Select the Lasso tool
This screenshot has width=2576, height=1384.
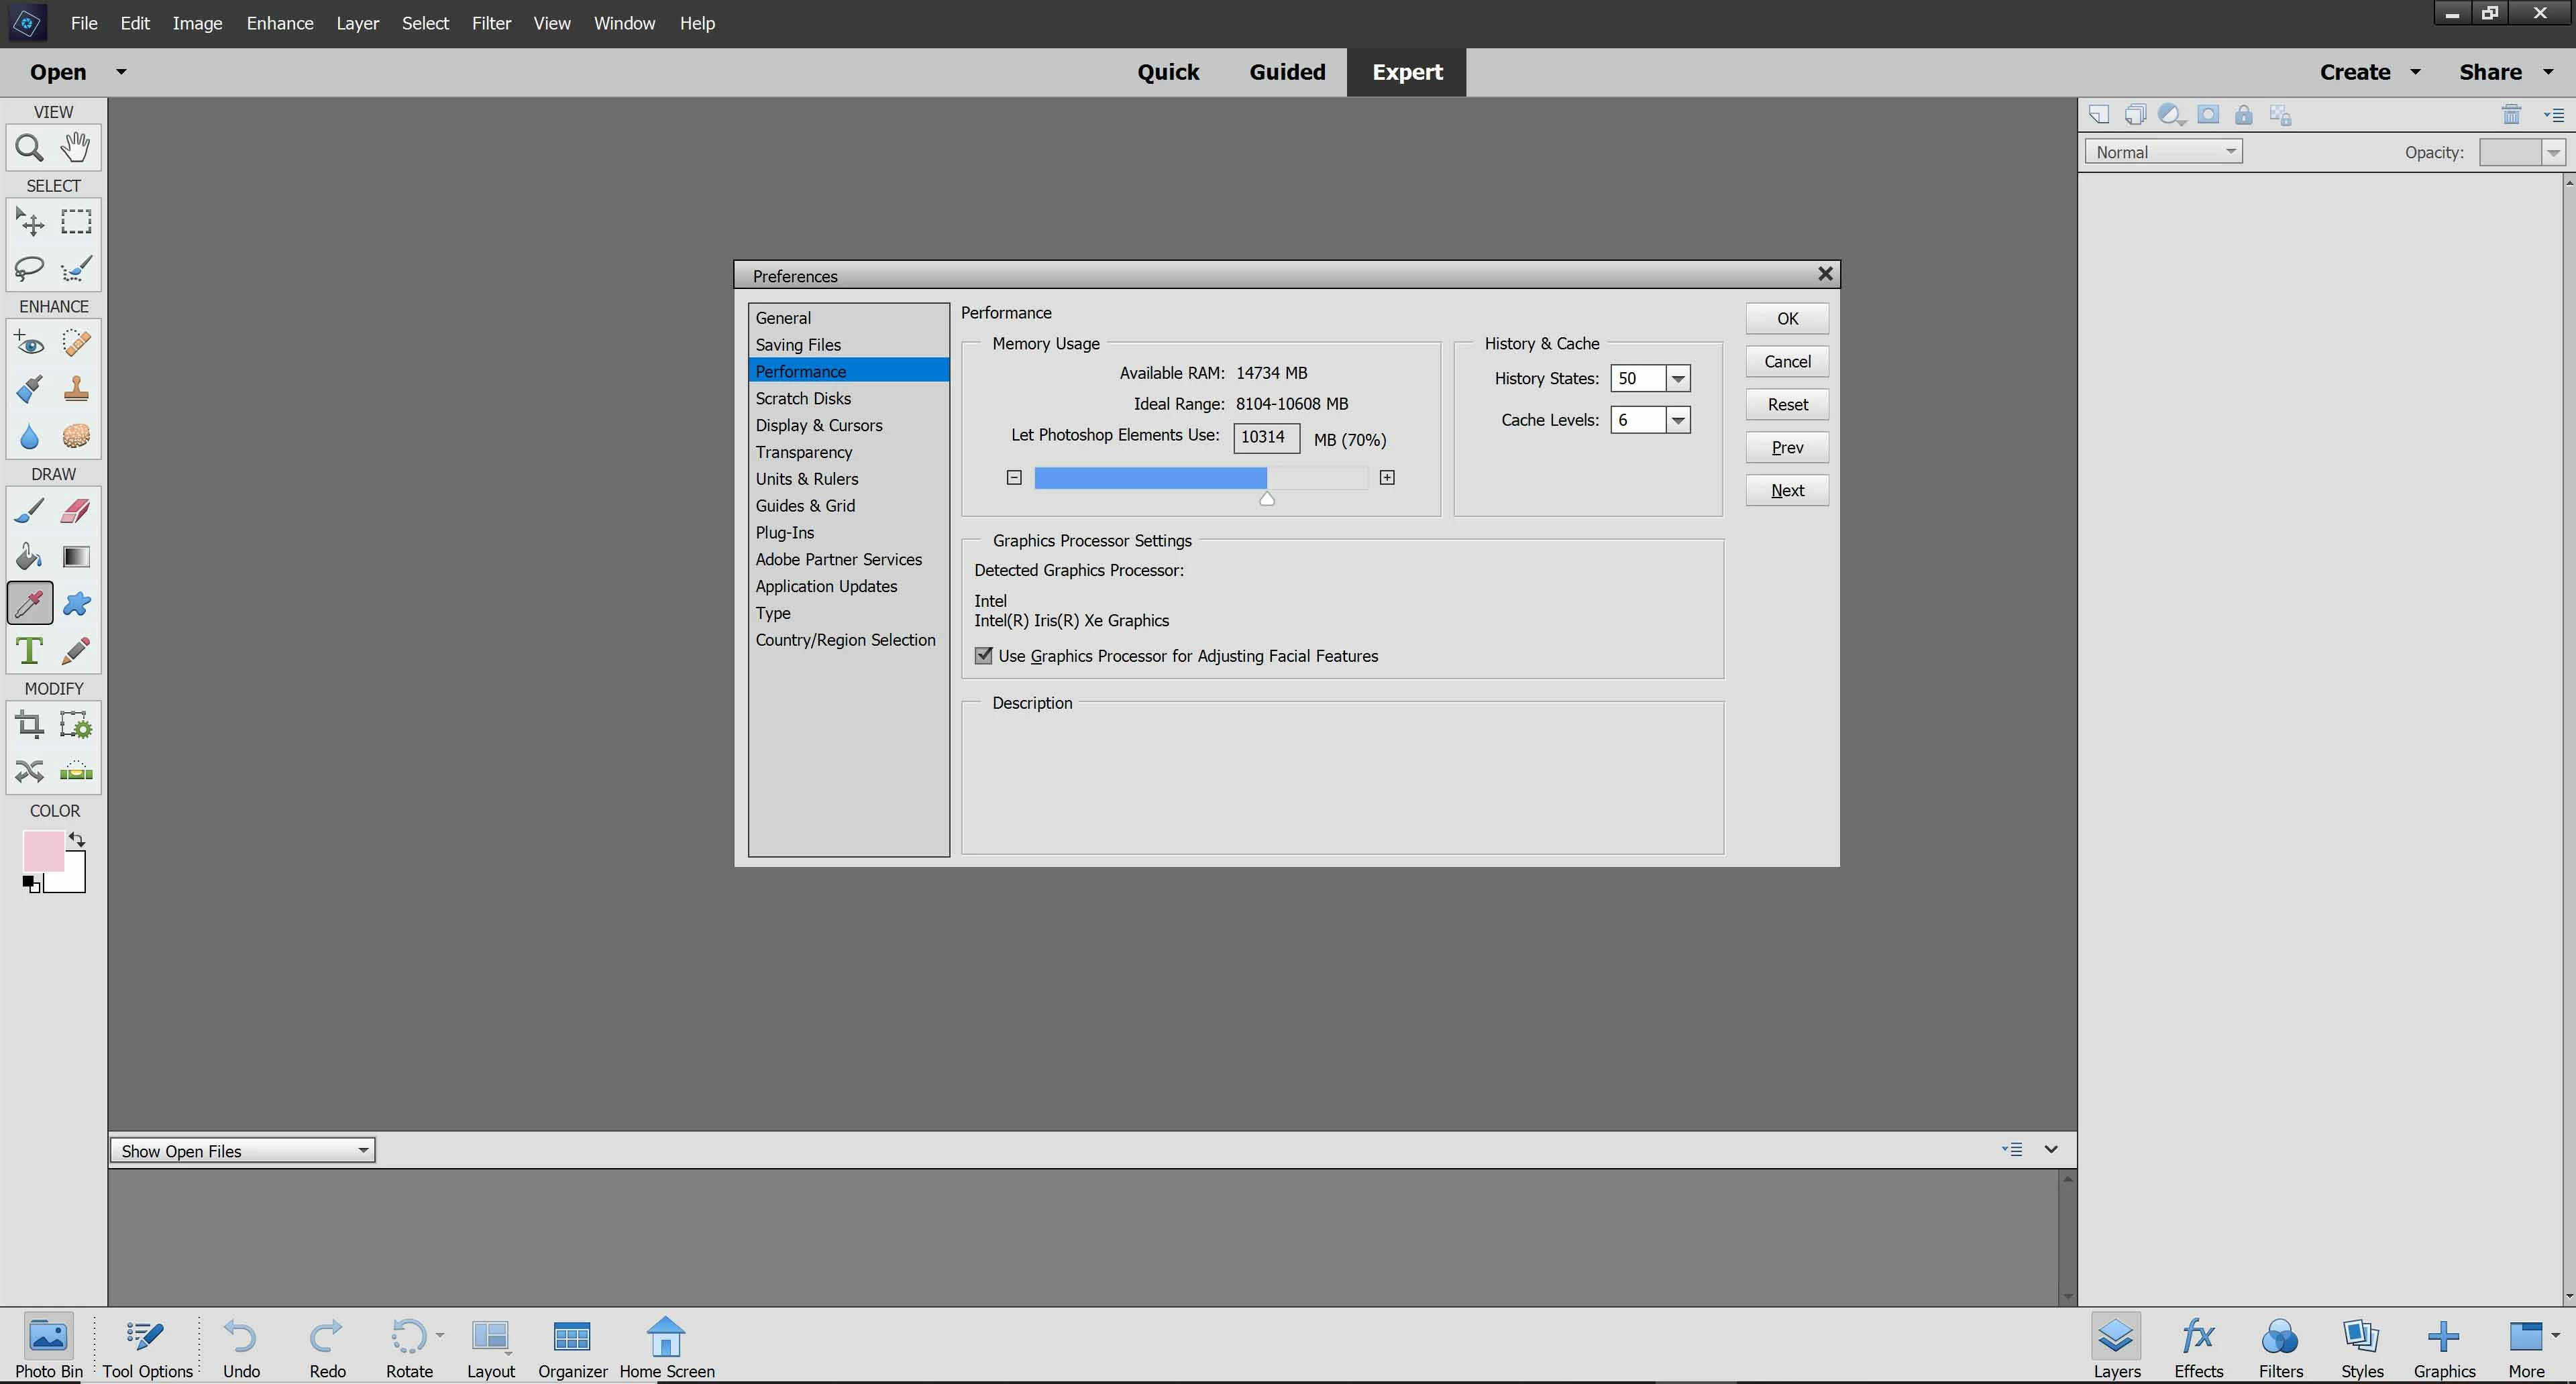pos(29,268)
